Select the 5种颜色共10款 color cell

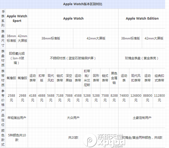point(17,137)
